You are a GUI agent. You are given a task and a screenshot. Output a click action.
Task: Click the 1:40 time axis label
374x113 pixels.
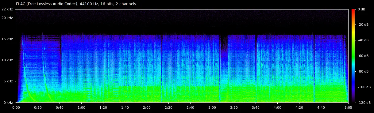[125, 107]
